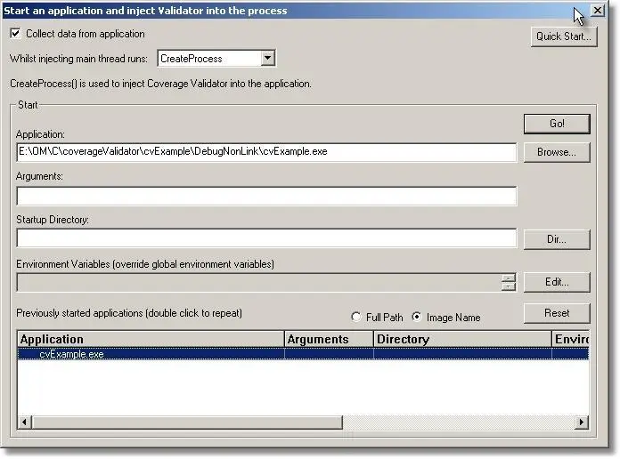Click the horizontal scrollbar thumb
620x459 pixels.
click(187, 422)
